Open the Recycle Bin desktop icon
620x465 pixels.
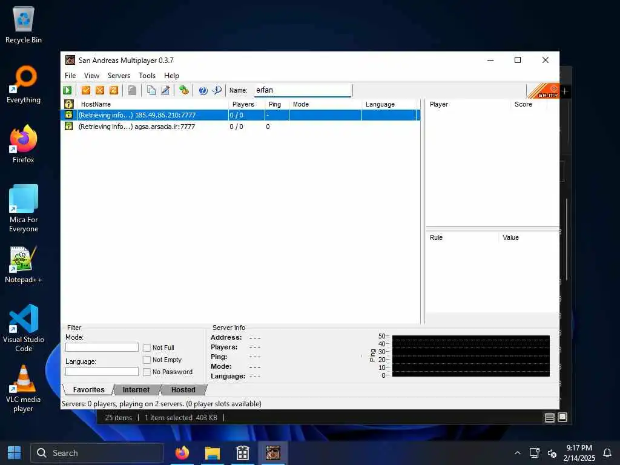point(24,24)
